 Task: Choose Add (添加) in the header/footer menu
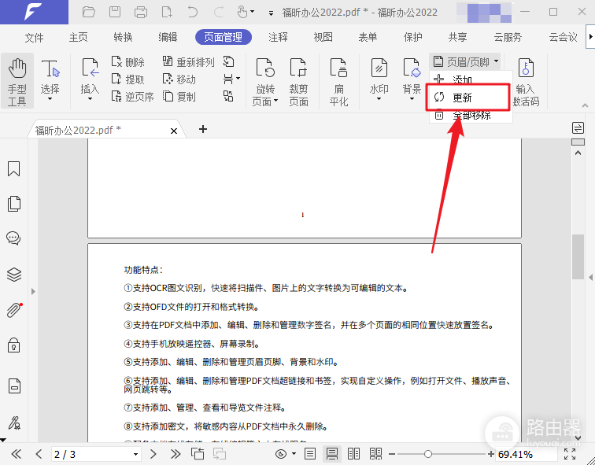point(471,79)
